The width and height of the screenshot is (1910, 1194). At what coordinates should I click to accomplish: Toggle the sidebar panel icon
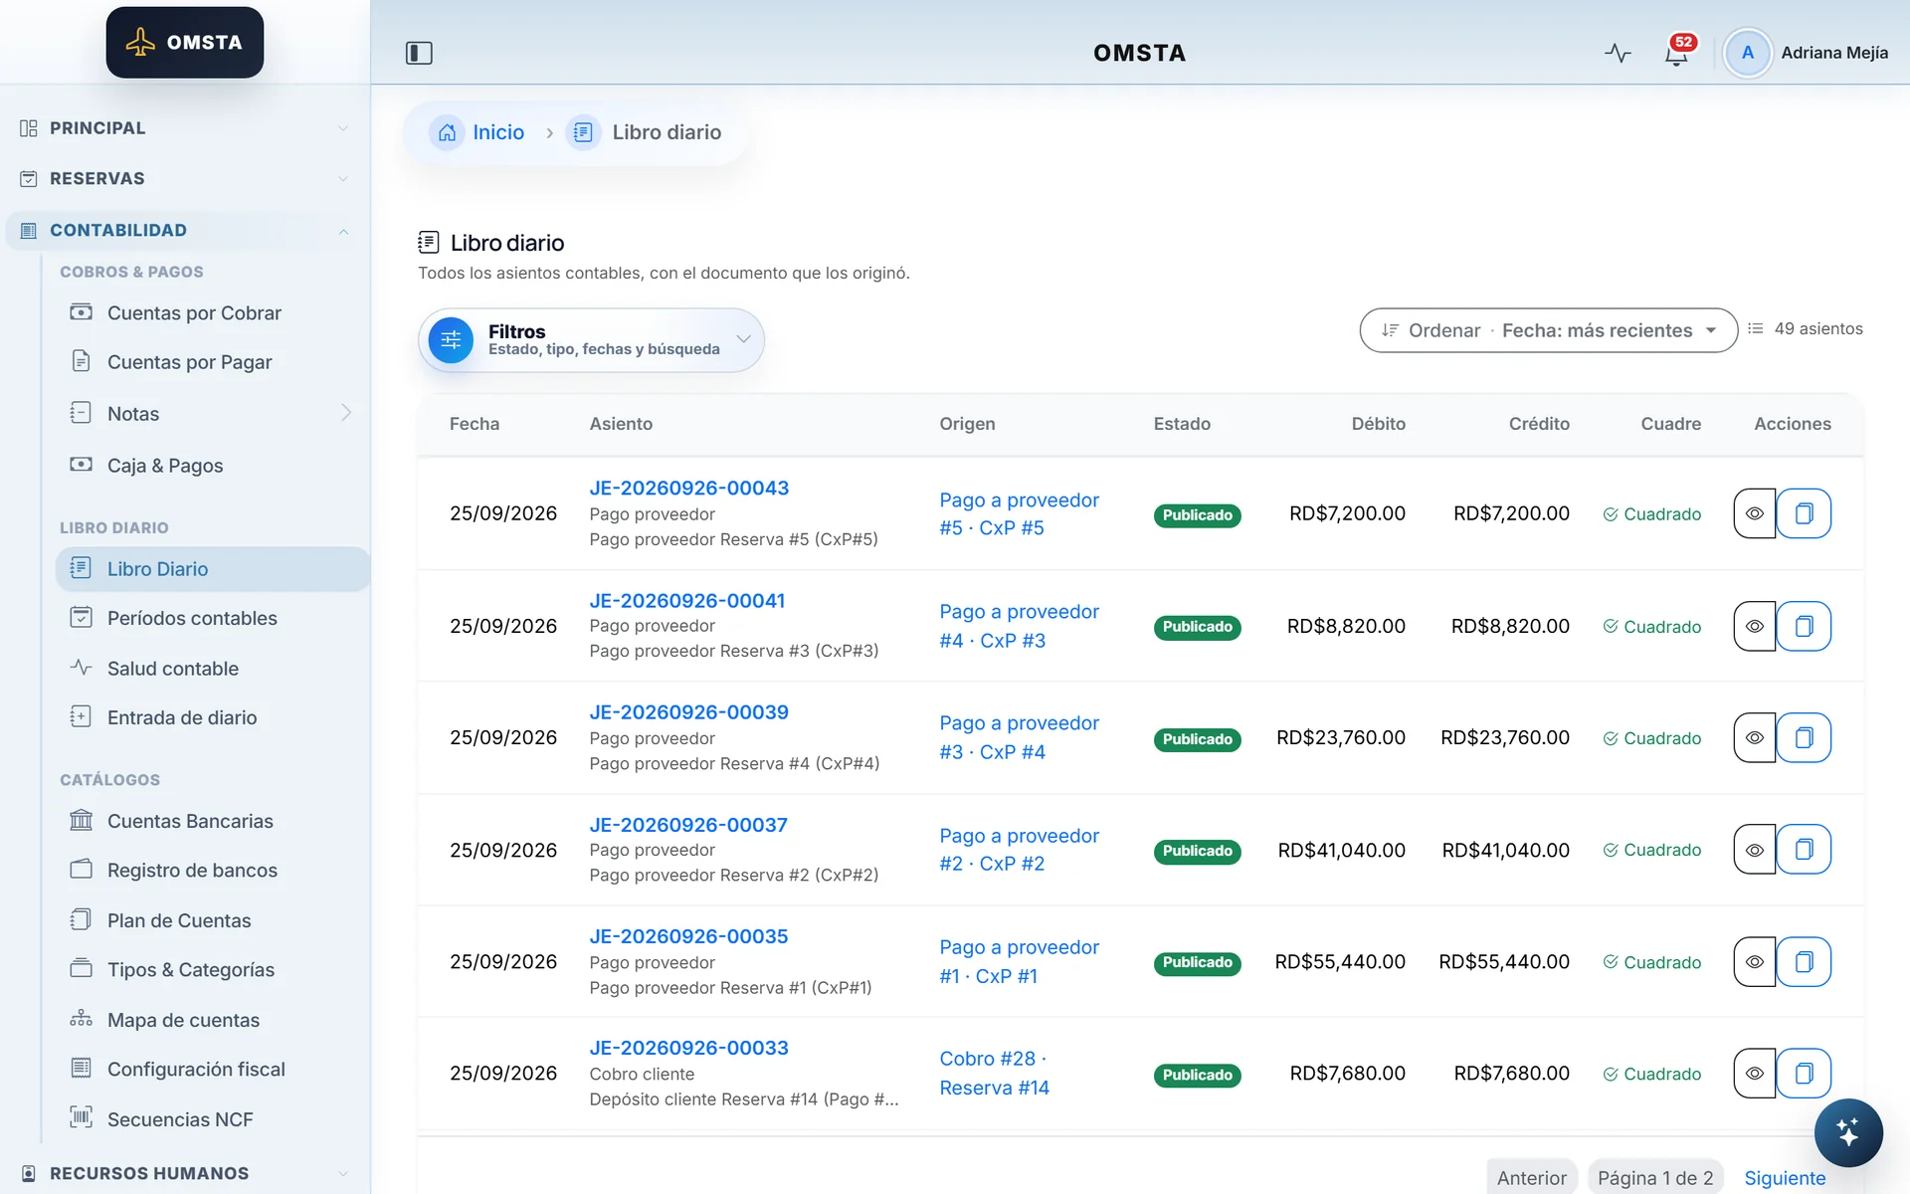point(419,53)
